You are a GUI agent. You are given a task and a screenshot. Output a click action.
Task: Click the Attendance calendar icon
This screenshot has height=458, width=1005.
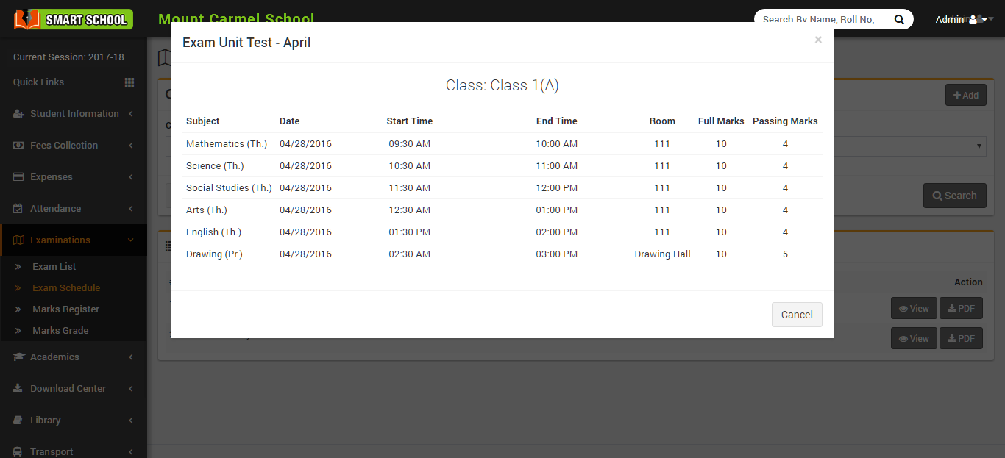click(x=18, y=209)
